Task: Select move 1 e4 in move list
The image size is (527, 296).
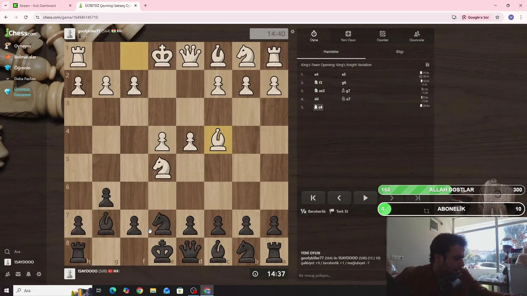Action: coord(316,74)
